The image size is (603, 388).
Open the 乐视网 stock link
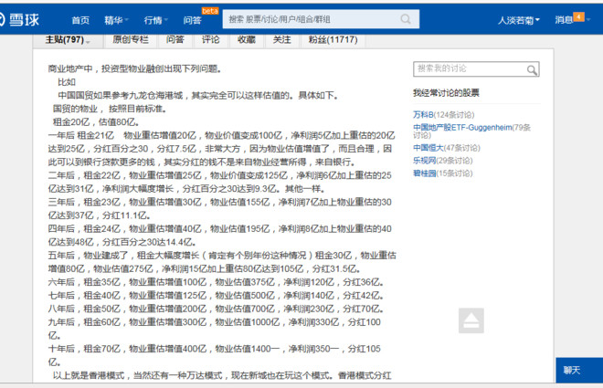click(425, 160)
